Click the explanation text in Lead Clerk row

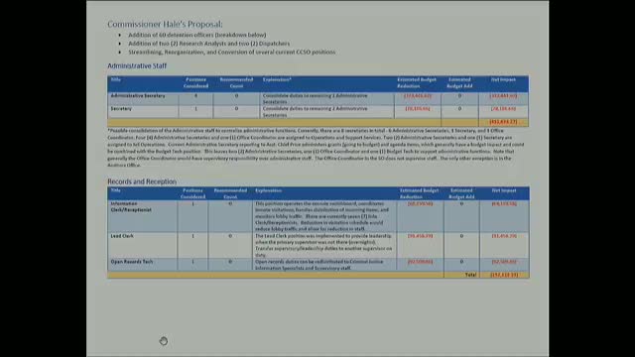(x=323, y=245)
